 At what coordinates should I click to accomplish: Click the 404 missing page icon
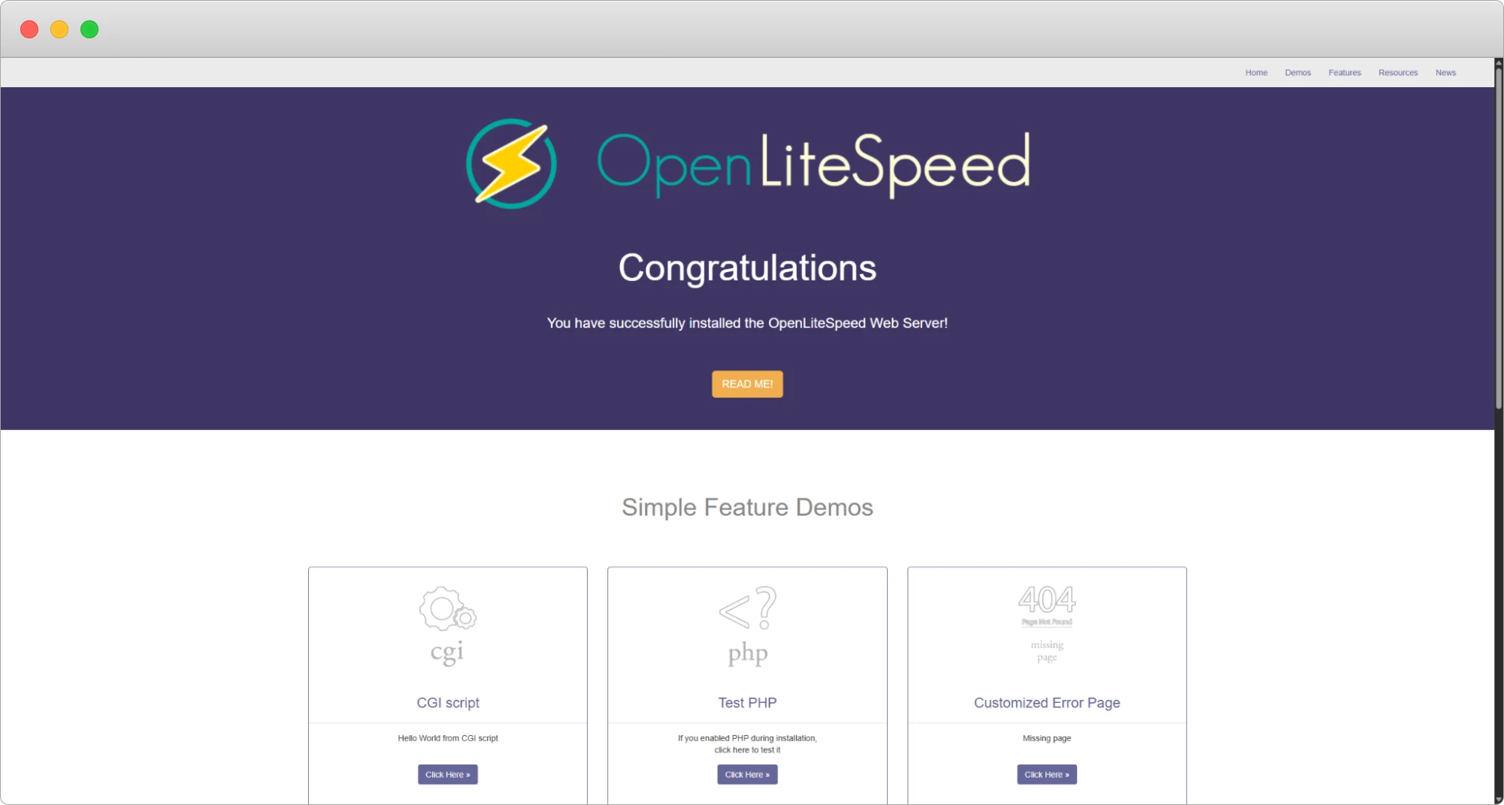point(1047,624)
